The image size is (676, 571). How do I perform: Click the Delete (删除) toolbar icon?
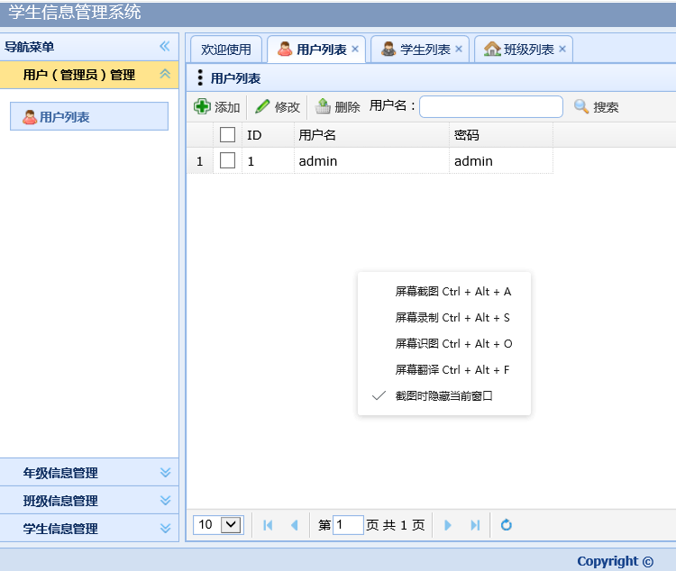pyautogui.click(x=323, y=107)
